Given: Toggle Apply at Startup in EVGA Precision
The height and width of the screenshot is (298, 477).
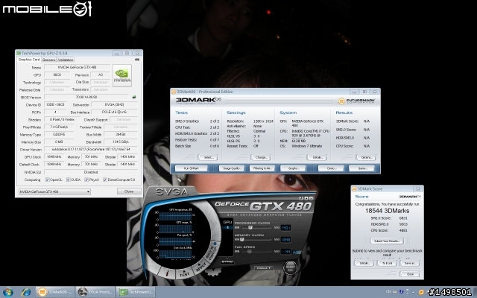Looking at the screenshot, I should coord(212,252).
